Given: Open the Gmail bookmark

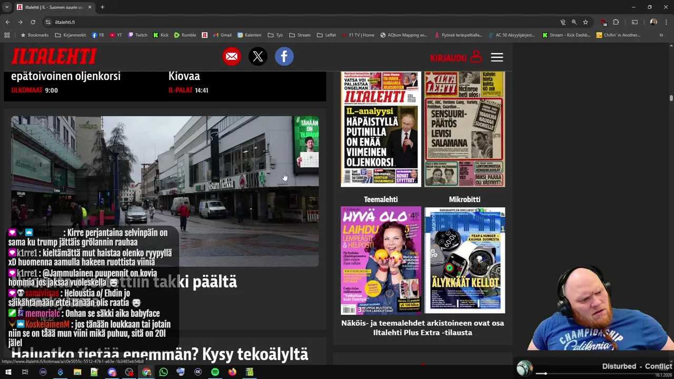Looking at the screenshot, I should tap(222, 35).
